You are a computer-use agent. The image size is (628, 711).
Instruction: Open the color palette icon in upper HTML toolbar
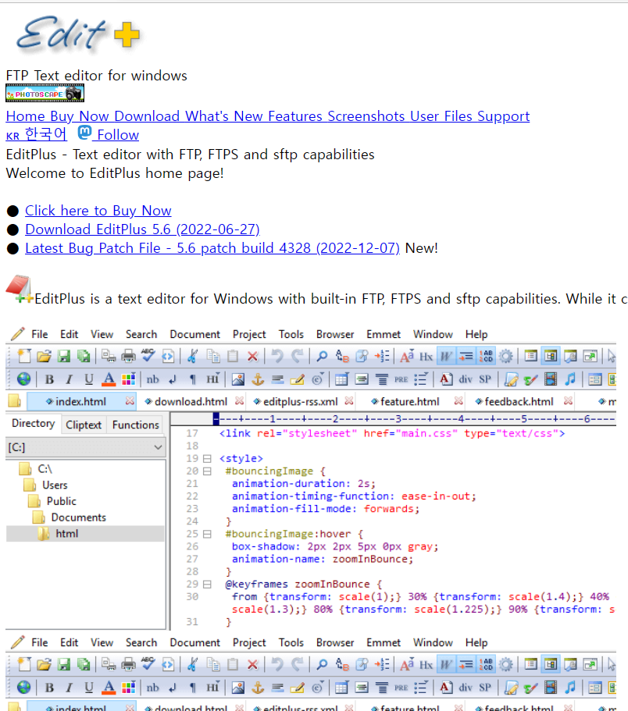pos(128,379)
